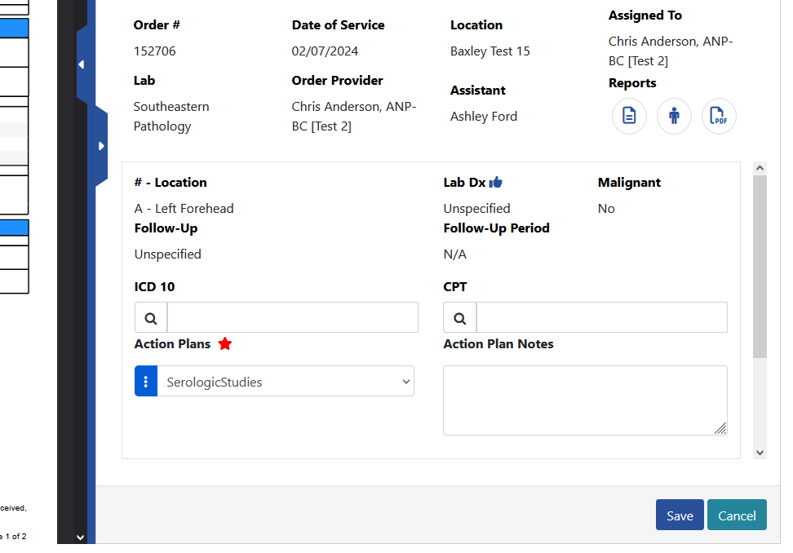Cancel editing the order
The image size is (793, 553).
737,515
